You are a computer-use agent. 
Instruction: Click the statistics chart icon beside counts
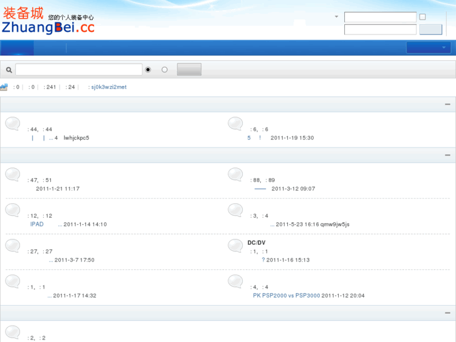pyautogui.click(x=4, y=87)
